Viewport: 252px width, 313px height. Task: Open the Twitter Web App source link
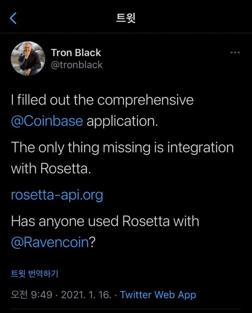158,295
